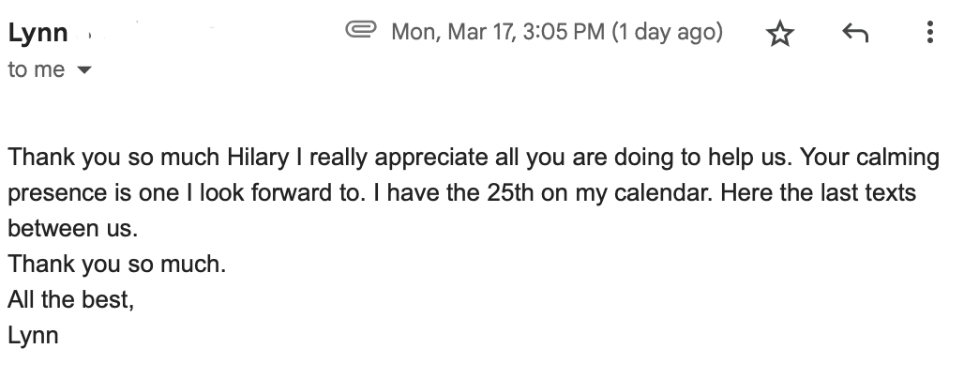Click the attachment paperclip icon
This screenshot has width=964, height=379.
coord(360,32)
